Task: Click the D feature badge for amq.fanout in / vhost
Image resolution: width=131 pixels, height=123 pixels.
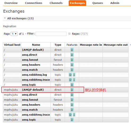Action: coord(72,60)
